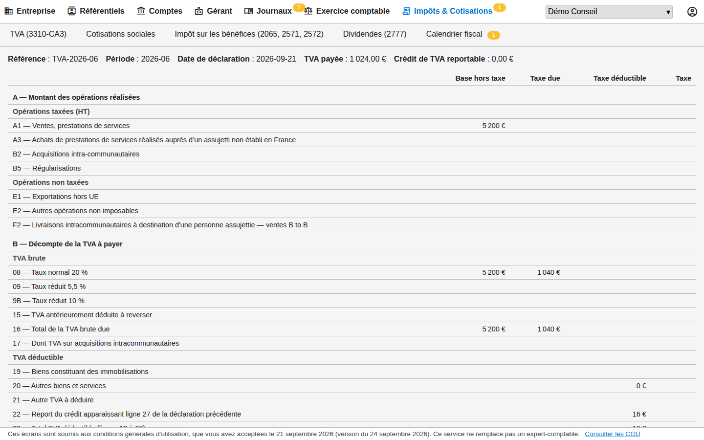
Task: Open the user account profile icon
Action: click(692, 12)
